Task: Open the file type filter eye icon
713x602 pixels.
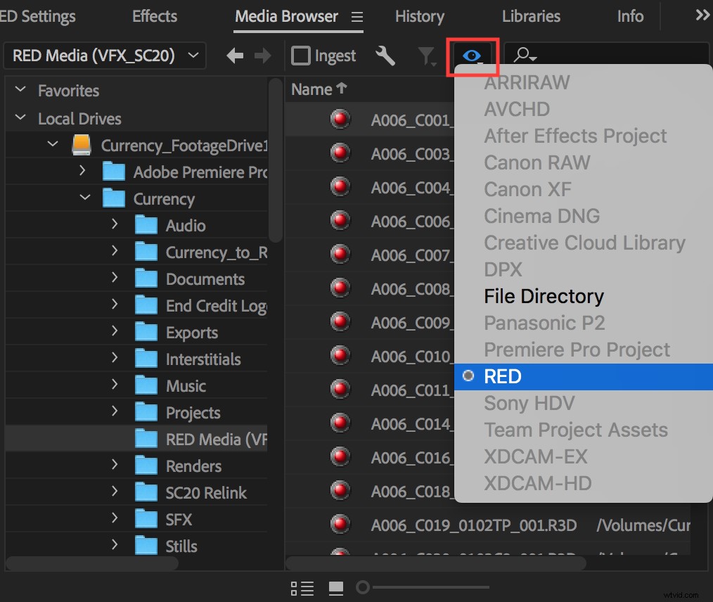Action: tap(472, 55)
